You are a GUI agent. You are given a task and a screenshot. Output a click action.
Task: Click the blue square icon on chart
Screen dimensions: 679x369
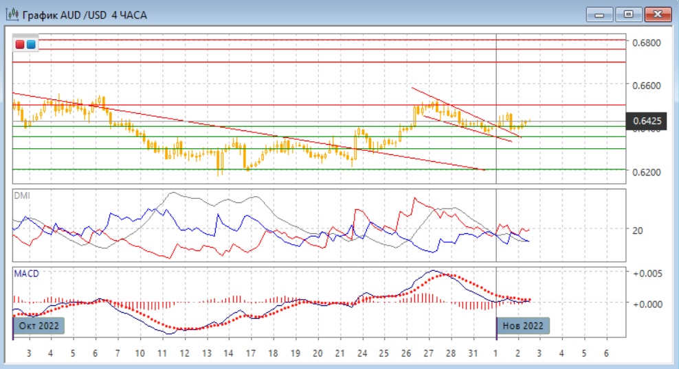(x=31, y=45)
